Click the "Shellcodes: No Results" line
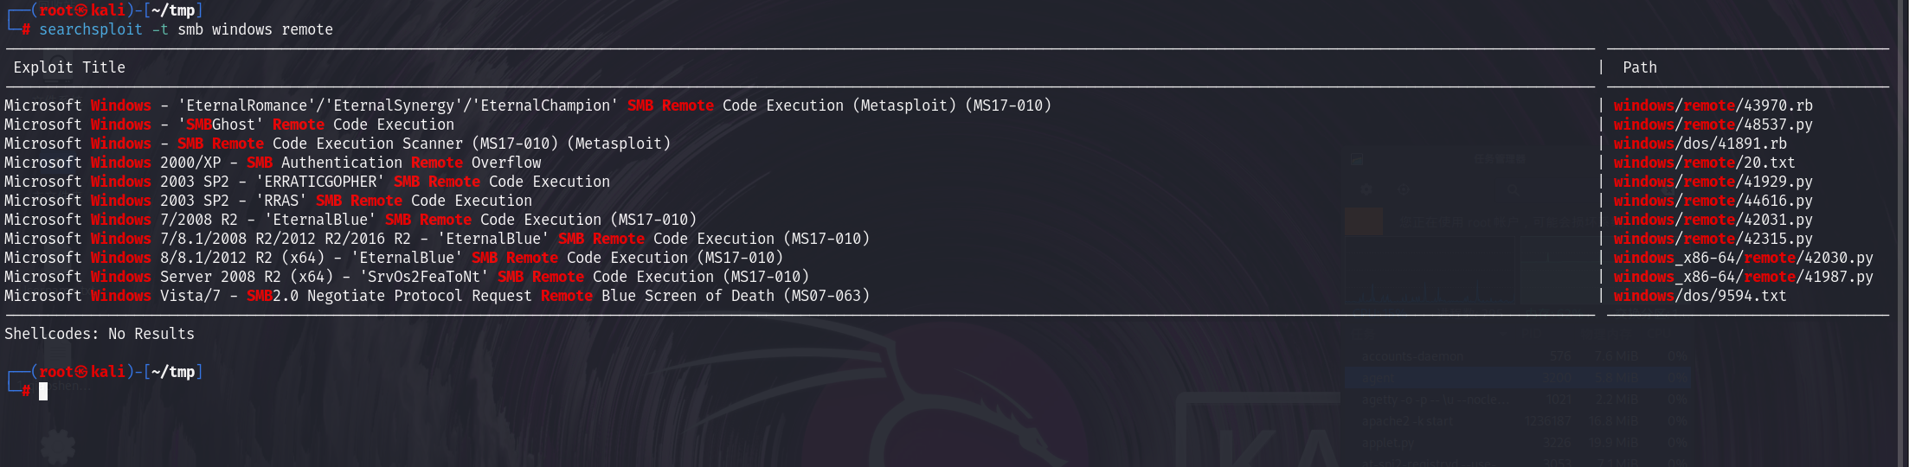1909x467 pixels. [100, 334]
